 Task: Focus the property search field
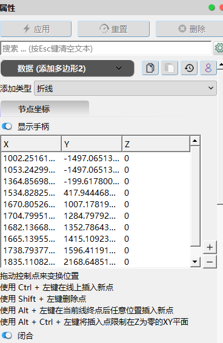pyautogui.click(x=106, y=48)
